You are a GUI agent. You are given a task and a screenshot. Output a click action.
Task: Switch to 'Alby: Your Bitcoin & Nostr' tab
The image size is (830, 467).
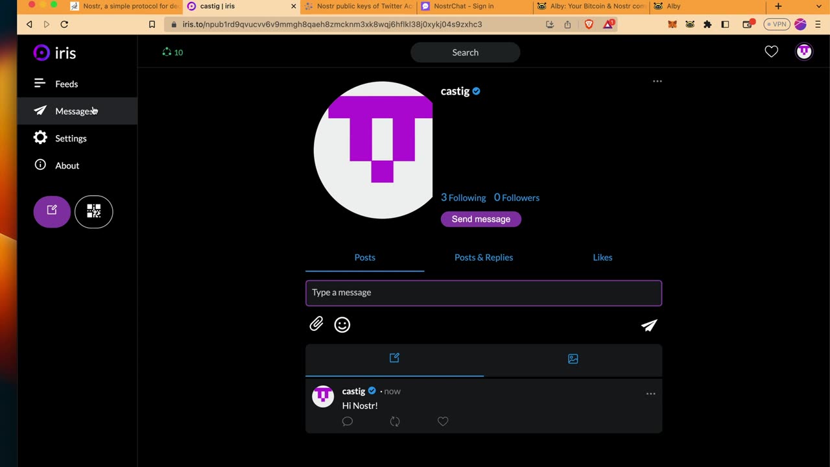pyautogui.click(x=590, y=6)
